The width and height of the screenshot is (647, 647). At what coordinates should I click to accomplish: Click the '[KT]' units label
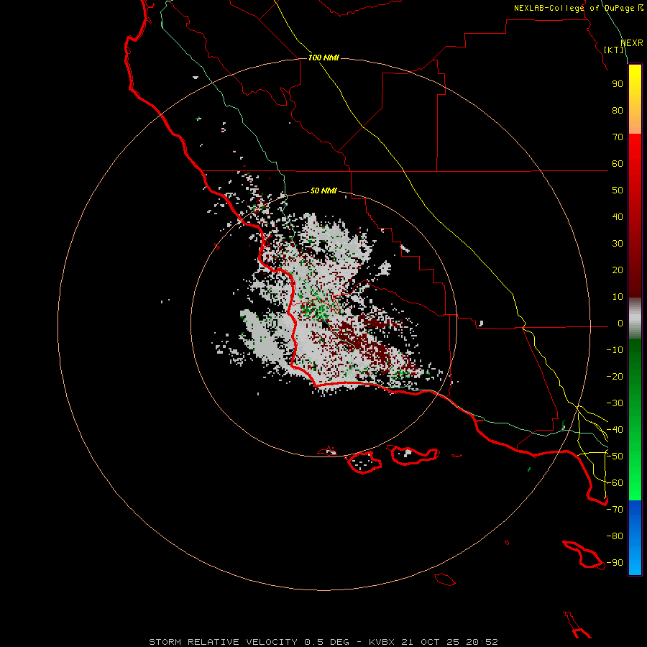pos(614,50)
